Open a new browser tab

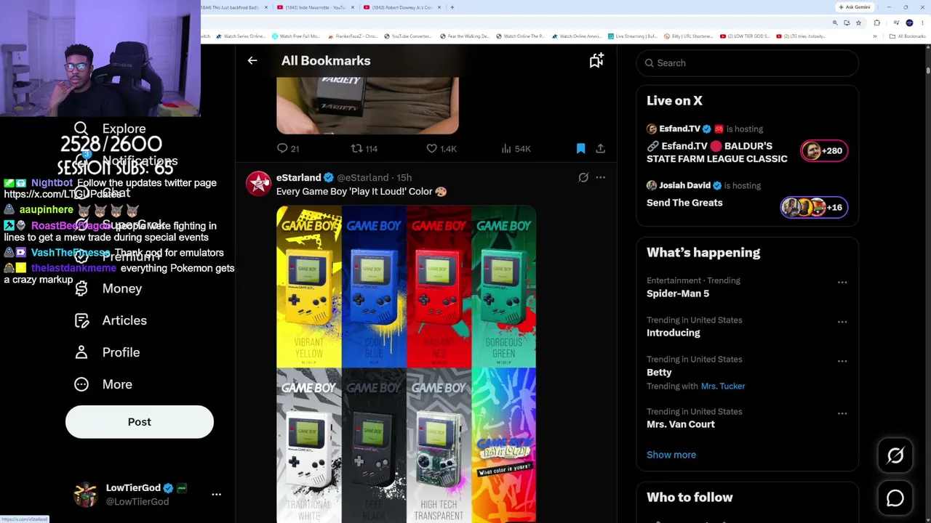452,7
